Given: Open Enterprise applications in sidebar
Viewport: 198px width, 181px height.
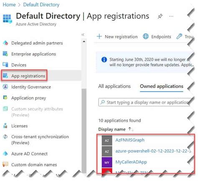Looking at the screenshot, I should tap(33, 54).
